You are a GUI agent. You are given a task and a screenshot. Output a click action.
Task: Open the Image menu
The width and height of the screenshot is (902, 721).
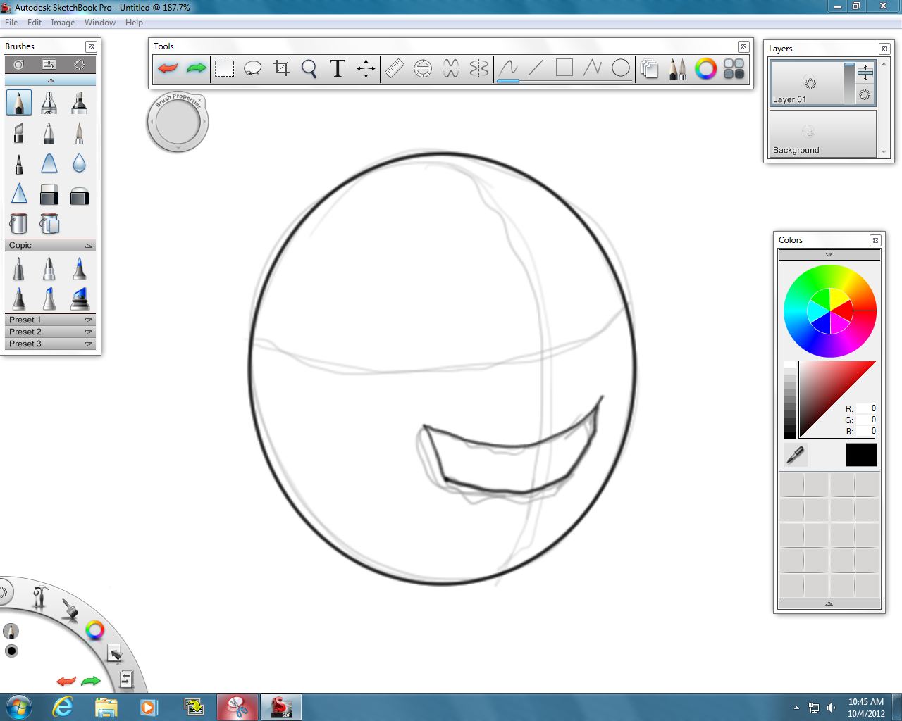tap(63, 23)
